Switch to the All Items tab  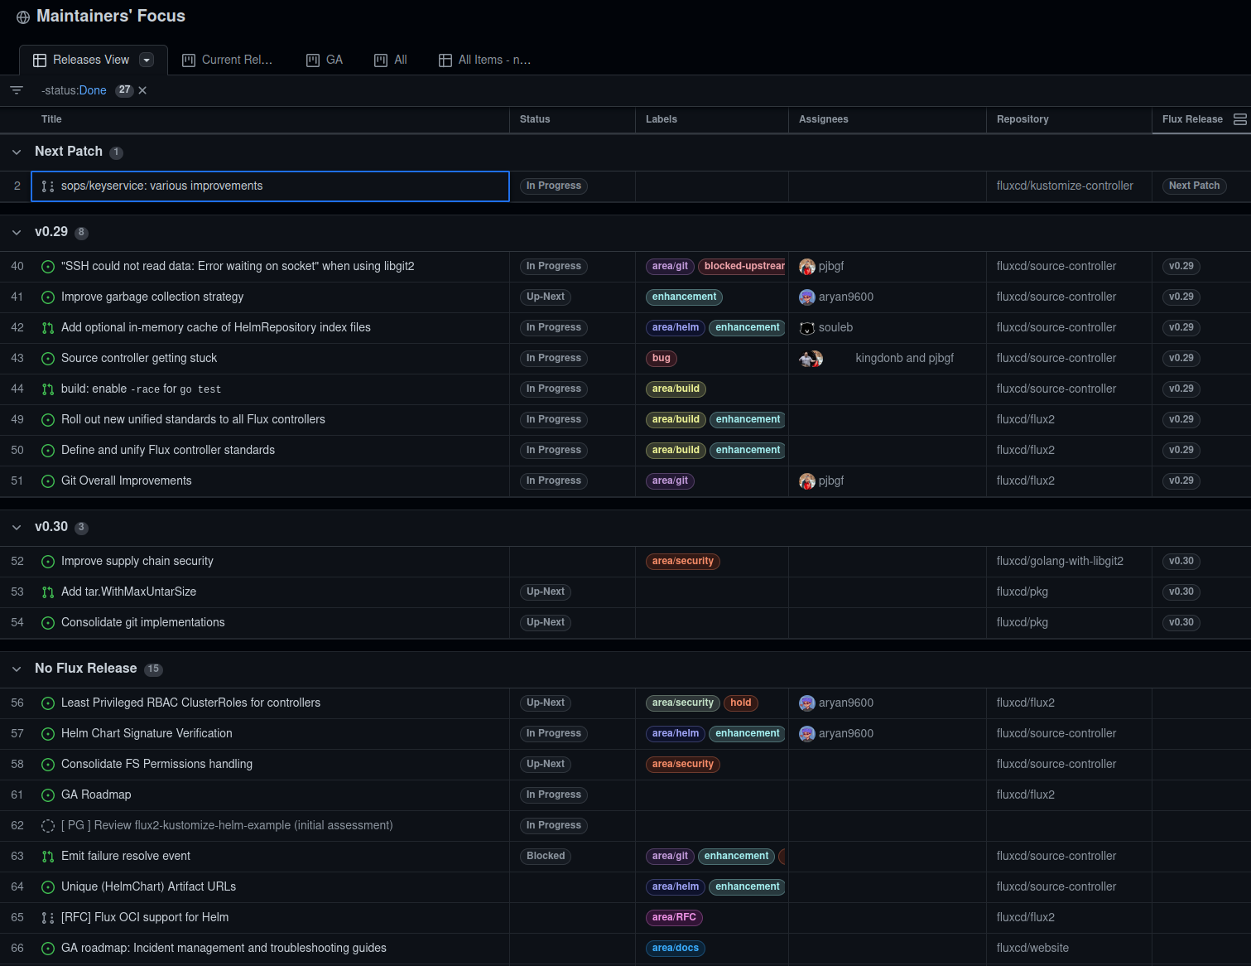[x=484, y=59]
